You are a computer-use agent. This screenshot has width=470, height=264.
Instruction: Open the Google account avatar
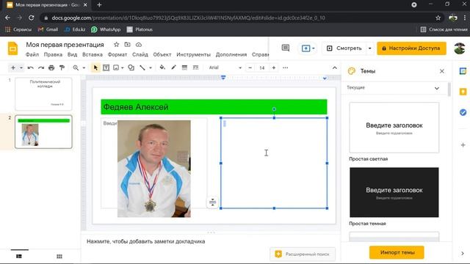(459, 48)
